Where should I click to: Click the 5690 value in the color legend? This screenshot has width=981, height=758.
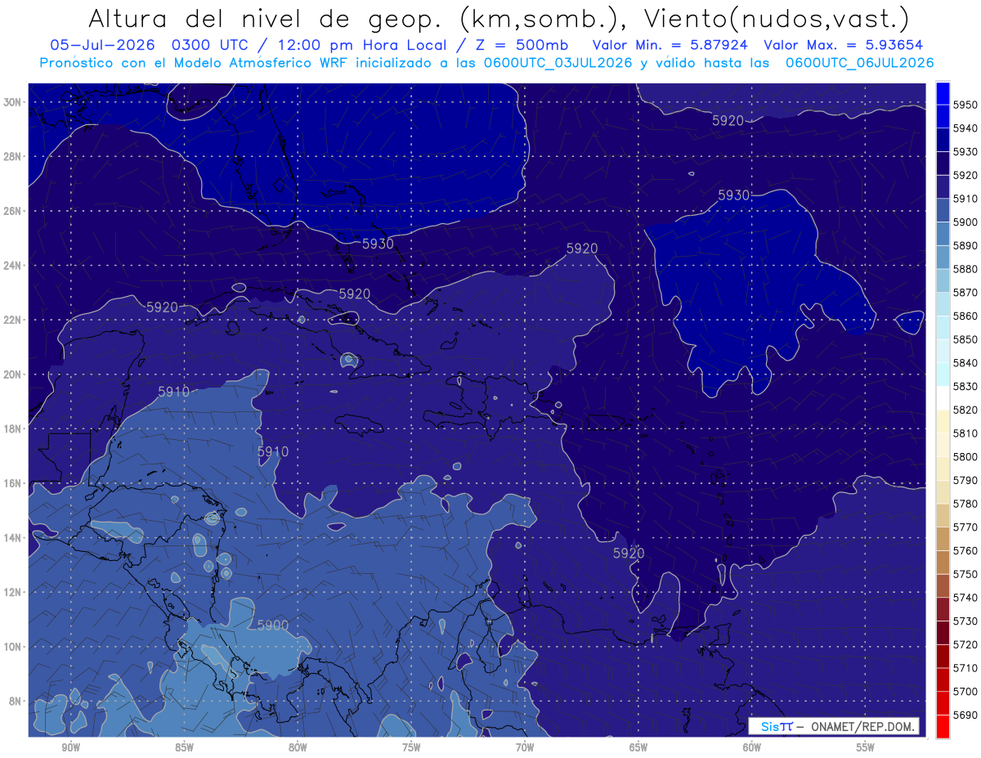click(965, 715)
